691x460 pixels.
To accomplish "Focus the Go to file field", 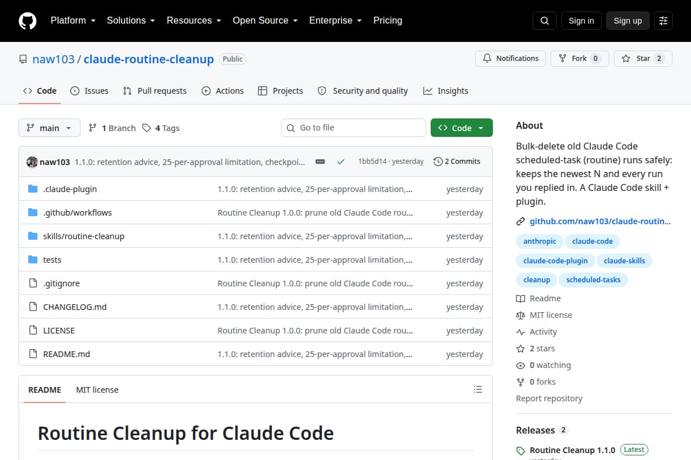I will point(354,128).
